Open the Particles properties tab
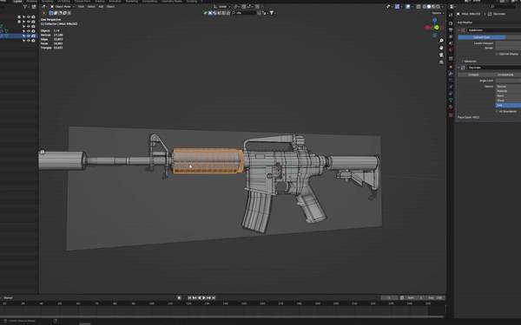This screenshot has height=325, width=521. 451,81
